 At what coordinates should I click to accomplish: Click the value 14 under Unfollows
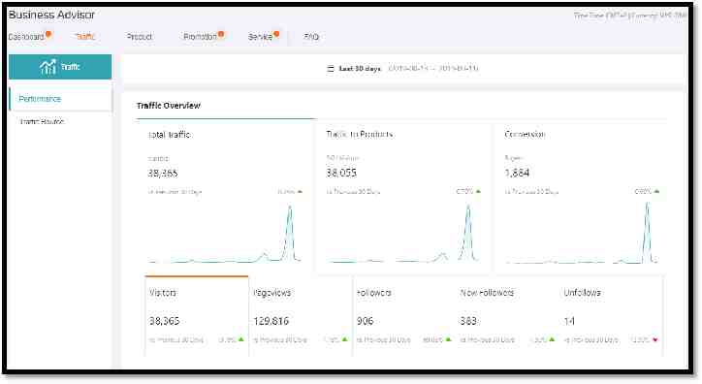[569, 321]
